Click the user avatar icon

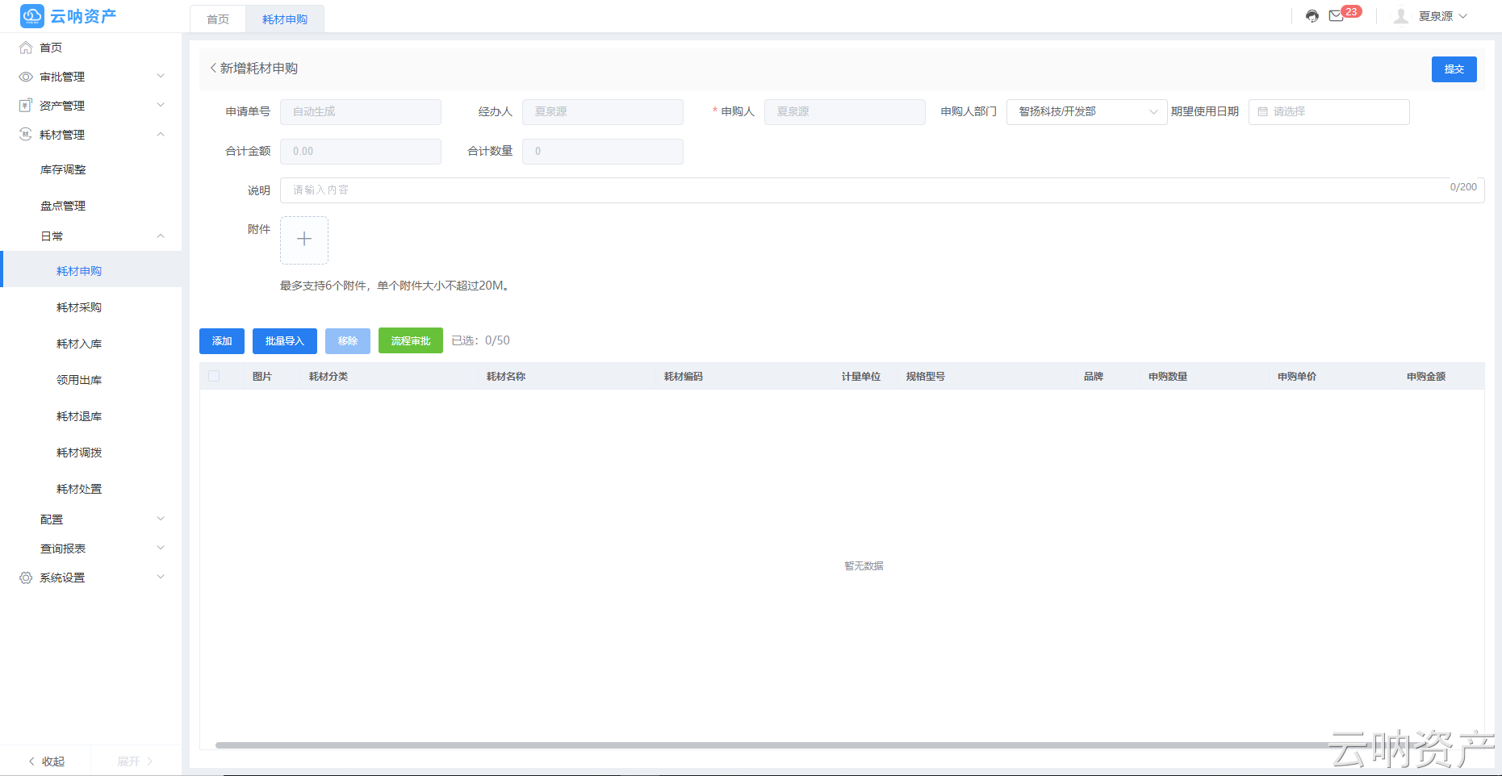[x=1401, y=16]
